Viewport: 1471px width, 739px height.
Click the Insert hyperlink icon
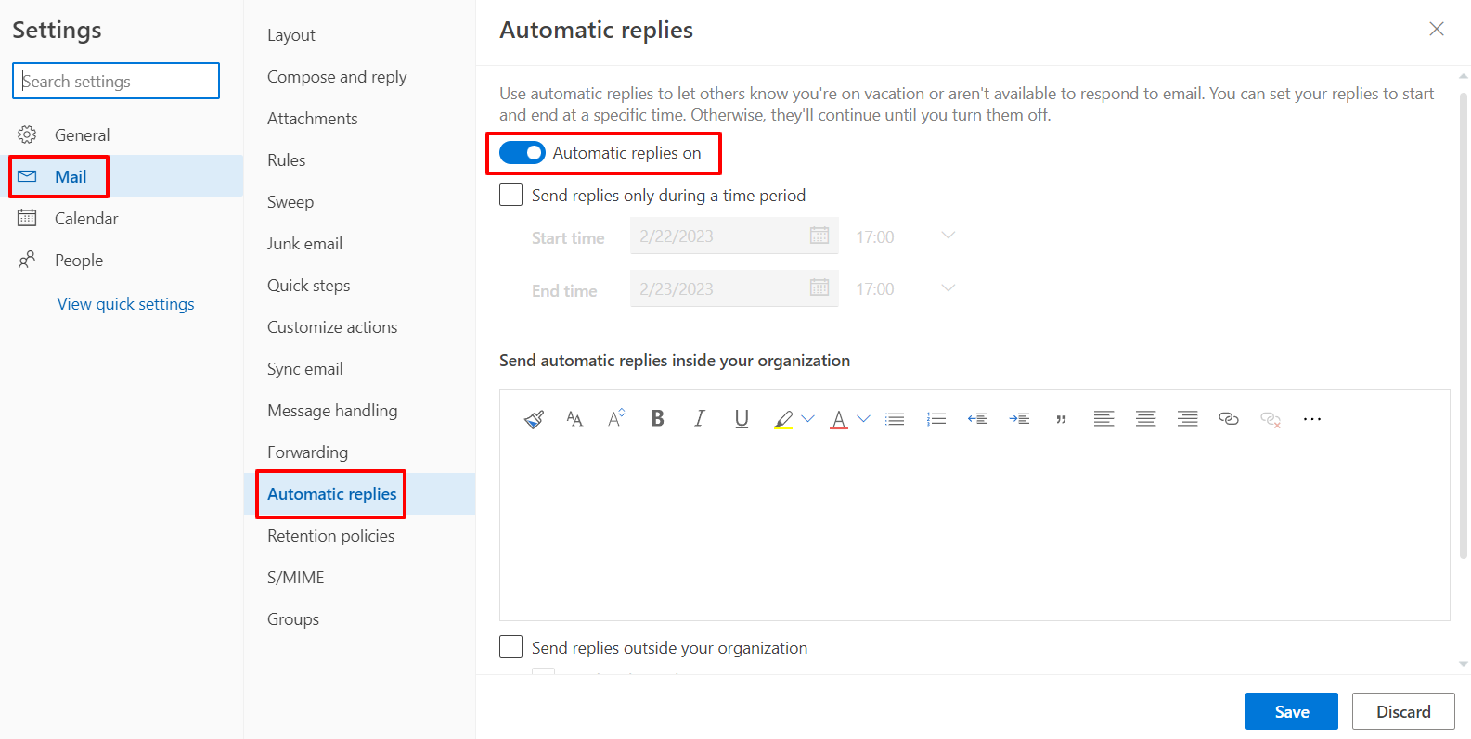click(x=1229, y=419)
